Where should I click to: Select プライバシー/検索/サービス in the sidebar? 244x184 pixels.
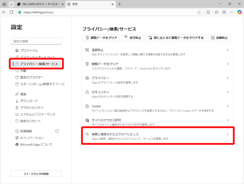37,64
